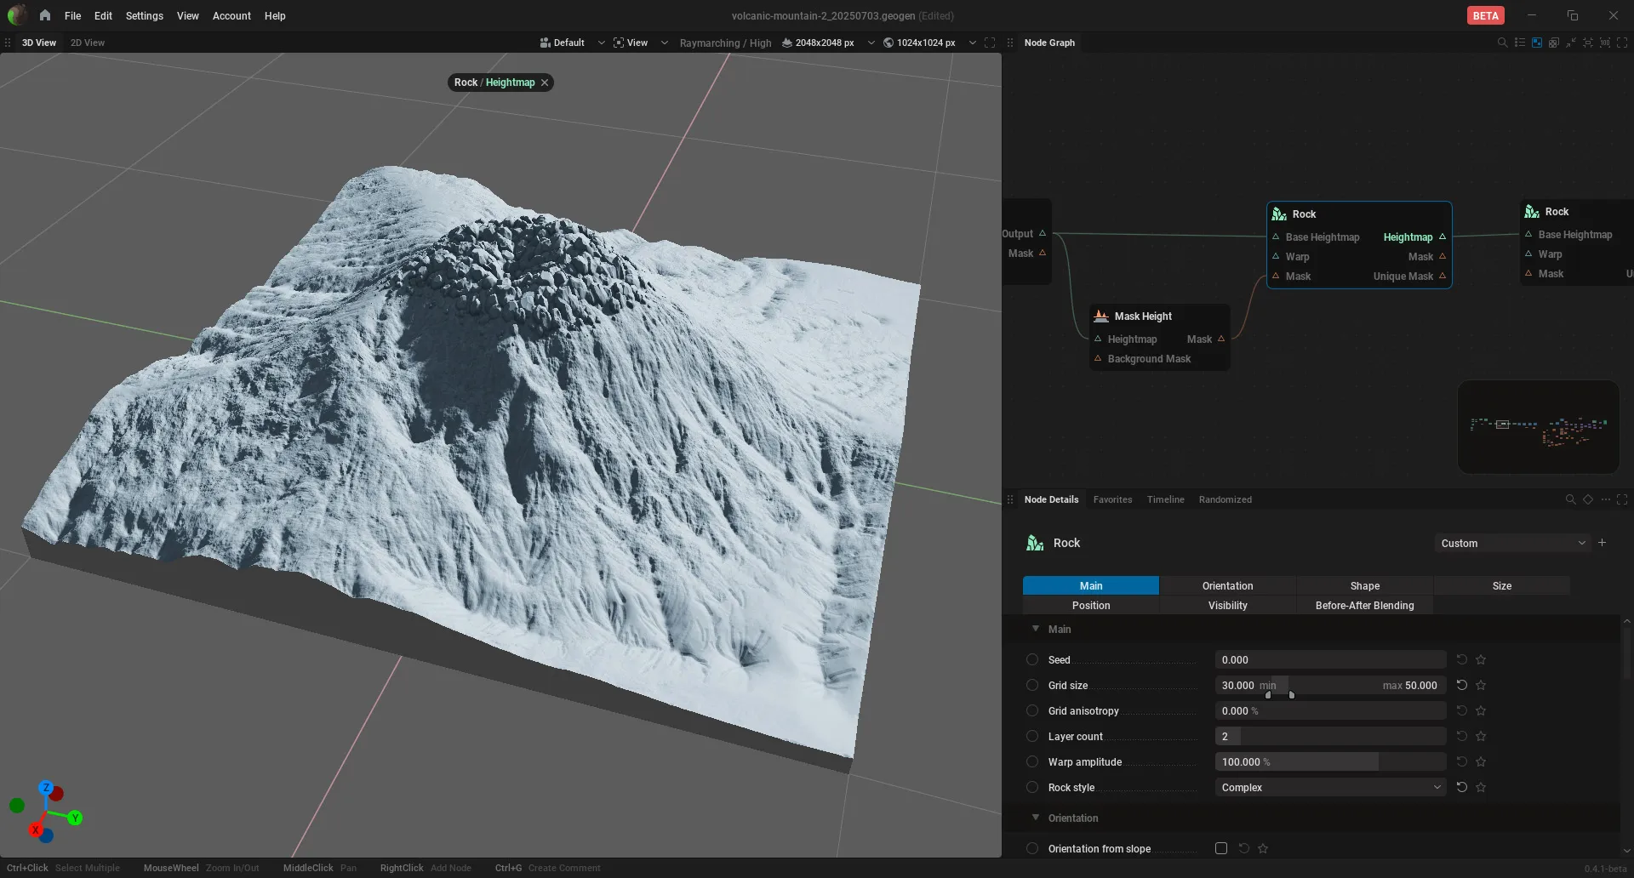The width and height of the screenshot is (1634, 878).
Task: Toggle the Layer count radio circle
Action: click(x=1032, y=736)
